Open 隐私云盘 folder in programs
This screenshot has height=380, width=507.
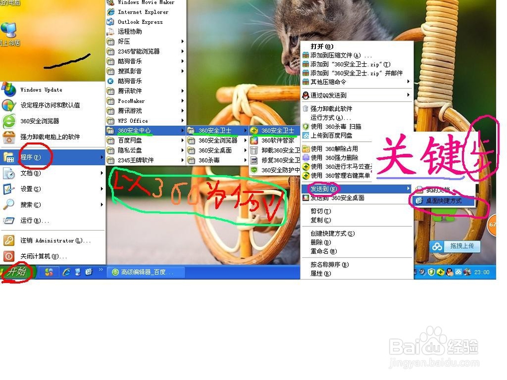(146, 150)
